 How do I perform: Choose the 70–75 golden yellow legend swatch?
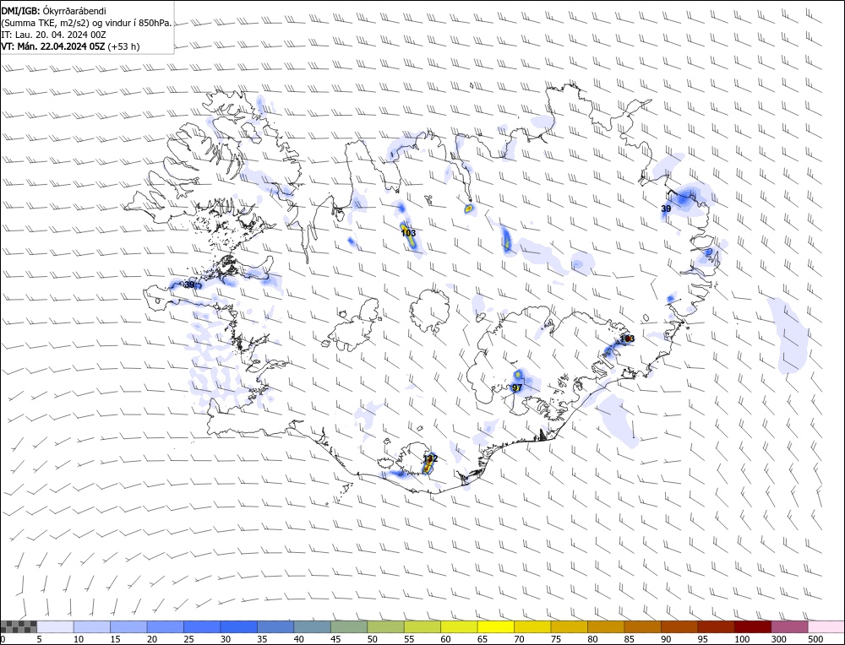pyautogui.click(x=532, y=626)
